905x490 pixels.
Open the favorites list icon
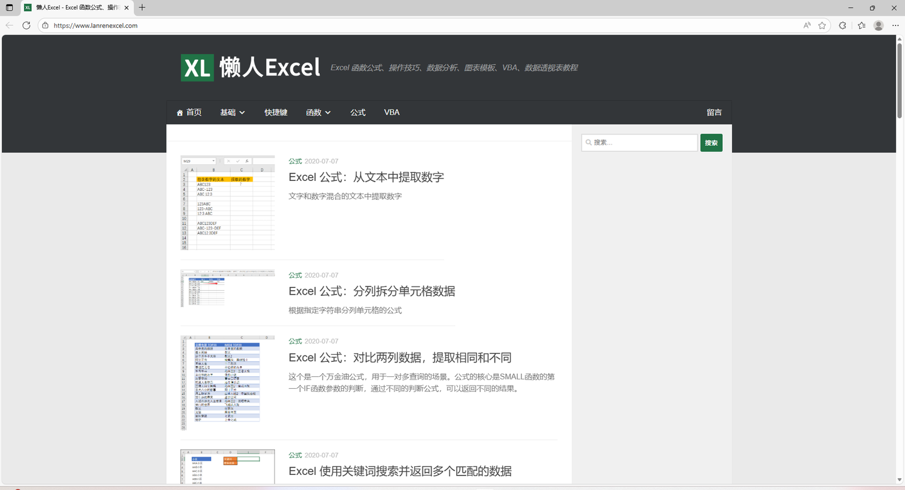tap(861, 26)
